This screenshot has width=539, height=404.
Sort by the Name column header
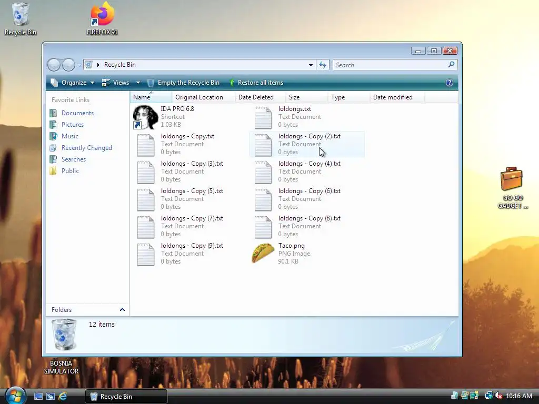(x=151, y=97)
